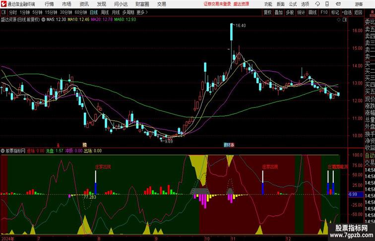The width and height of the screenshot is (375, 241).
Task: Switch to 30分钟 period tab
Action: [x=66, y=12]
